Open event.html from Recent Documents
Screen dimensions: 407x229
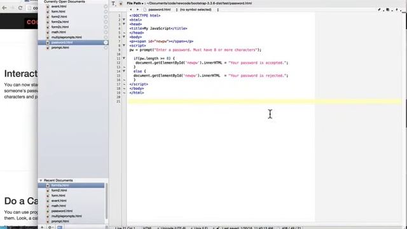(59, 201)
